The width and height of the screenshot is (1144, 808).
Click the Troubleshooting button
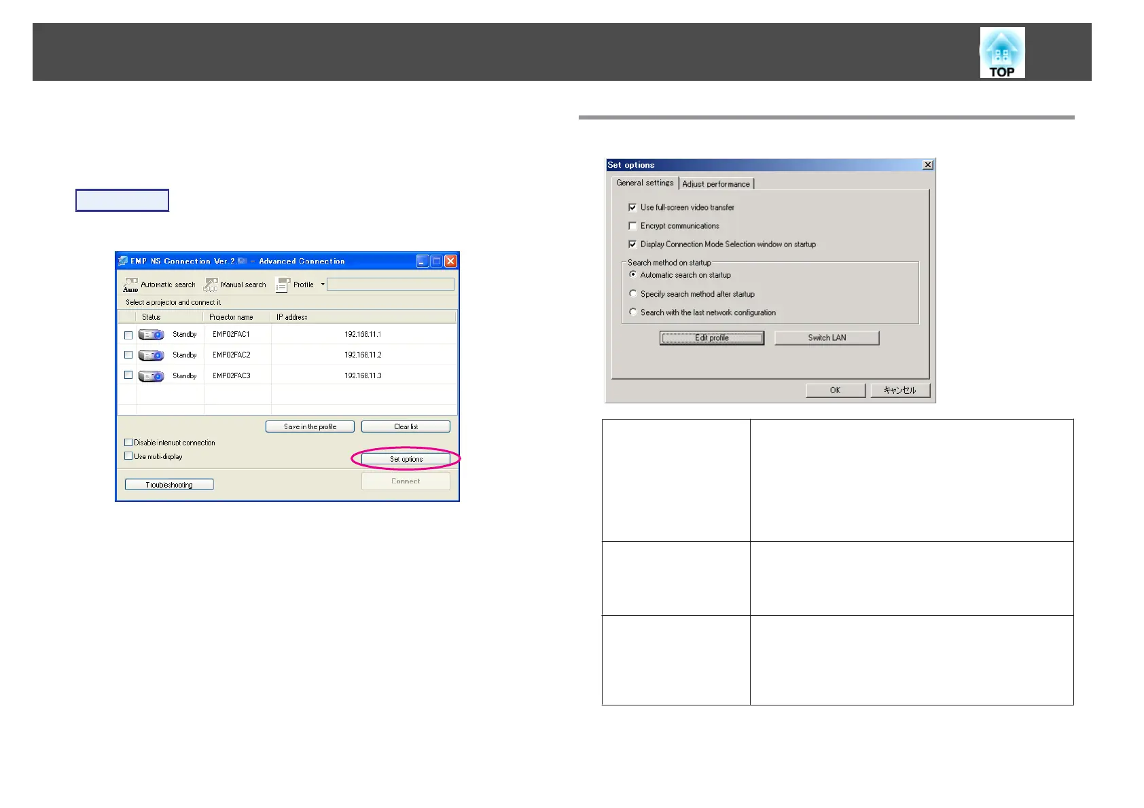[x=169, y=485]
